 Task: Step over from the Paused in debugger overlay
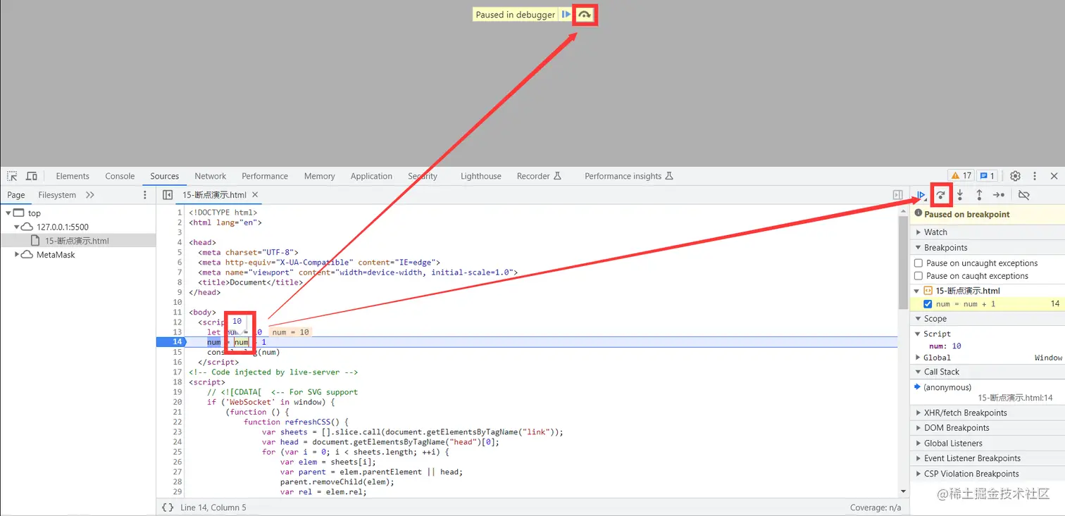point(585,15)
